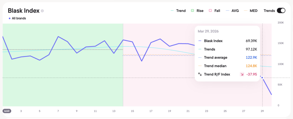Click the pink Fall legend swatch
Screen dimensions: 293x119
210,11
